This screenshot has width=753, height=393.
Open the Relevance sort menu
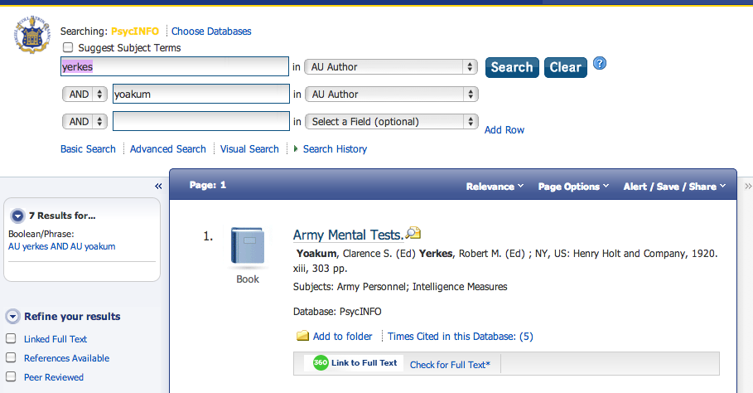495,187
